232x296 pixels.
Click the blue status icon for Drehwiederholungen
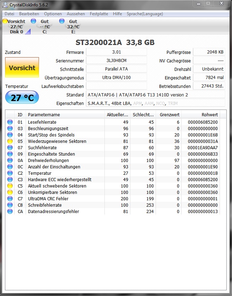point(10,160)
